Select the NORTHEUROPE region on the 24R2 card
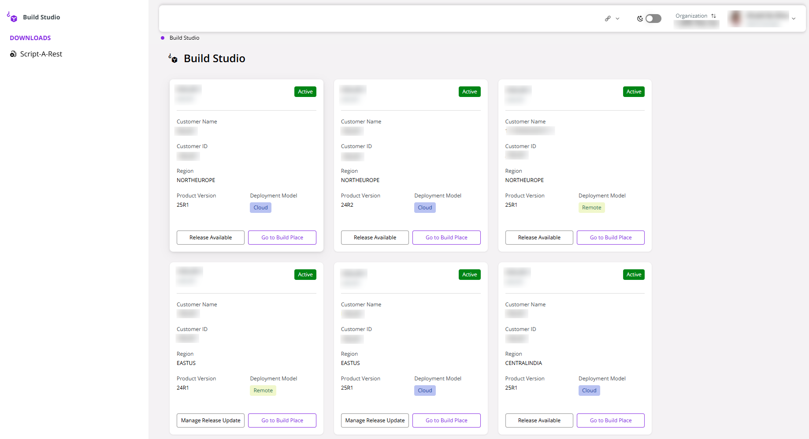Image resolution: width=809 pixels, height=439 pixels. (x=360, y=180)
